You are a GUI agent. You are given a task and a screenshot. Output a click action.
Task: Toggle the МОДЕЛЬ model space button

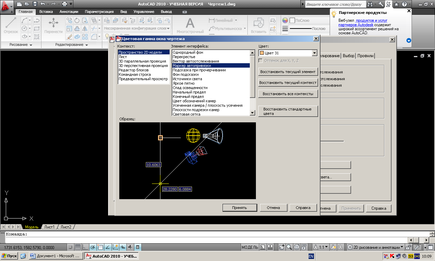pyautogui.click(x=250, y=247)
